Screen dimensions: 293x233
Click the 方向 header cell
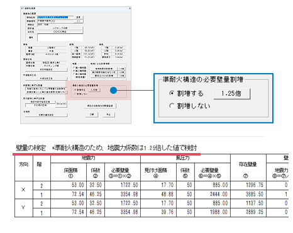click(x=24, y=168)
